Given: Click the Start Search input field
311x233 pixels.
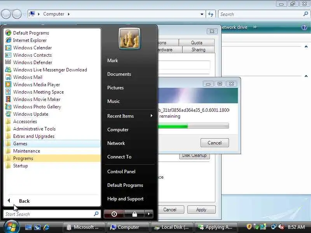Looking at the screenshot, I should [x=52, y=214].
